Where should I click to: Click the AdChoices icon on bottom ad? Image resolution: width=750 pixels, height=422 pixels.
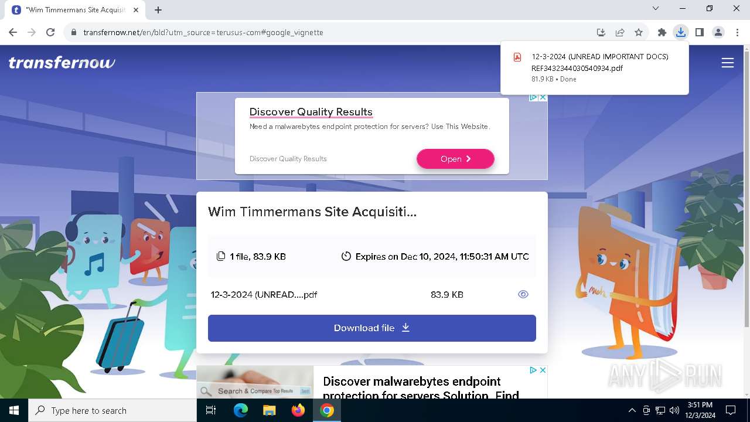(533, 370)
